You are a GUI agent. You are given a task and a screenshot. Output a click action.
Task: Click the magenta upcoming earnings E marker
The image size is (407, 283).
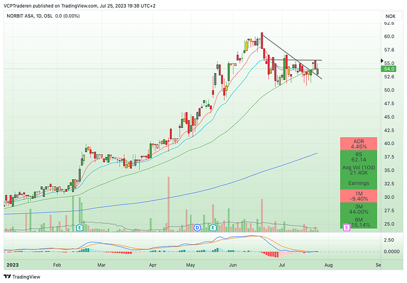[x=347, y=228]
